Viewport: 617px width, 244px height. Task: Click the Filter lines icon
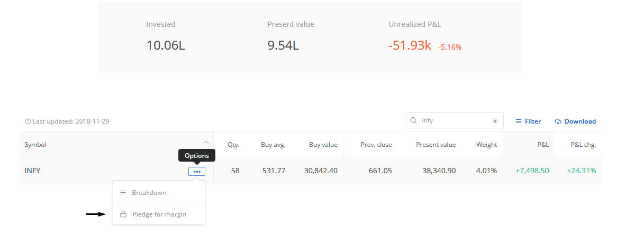click(x=519, y=121)
